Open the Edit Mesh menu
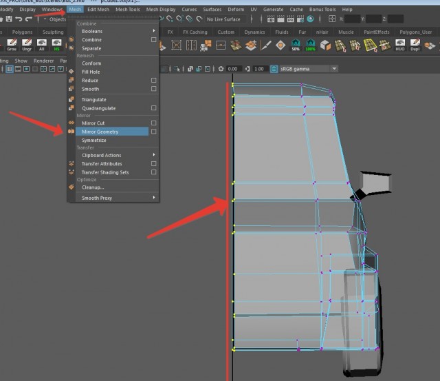Screen dimensions: 440x381 click(x=98, y=10)
